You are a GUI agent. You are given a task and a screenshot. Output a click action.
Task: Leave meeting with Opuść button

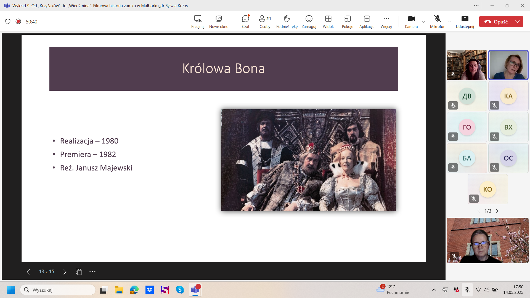tap(496, 22)
